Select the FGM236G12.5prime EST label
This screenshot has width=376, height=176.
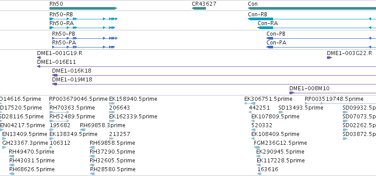click(280, 143)
